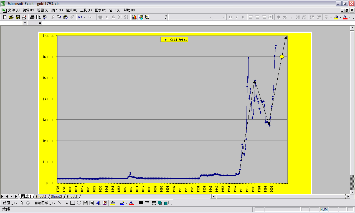Screen dimensions: 355x213
Task: Select the WordArt insert icon
Action: coord(98,203)
